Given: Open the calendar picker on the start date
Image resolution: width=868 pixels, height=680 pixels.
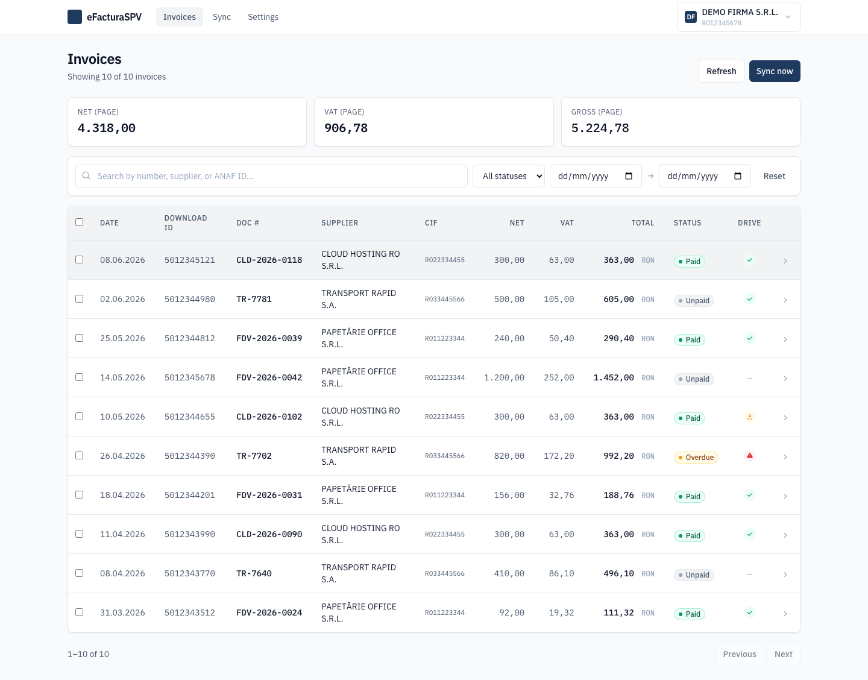Looking at the screenshot, I should click(x=629, y=176).
